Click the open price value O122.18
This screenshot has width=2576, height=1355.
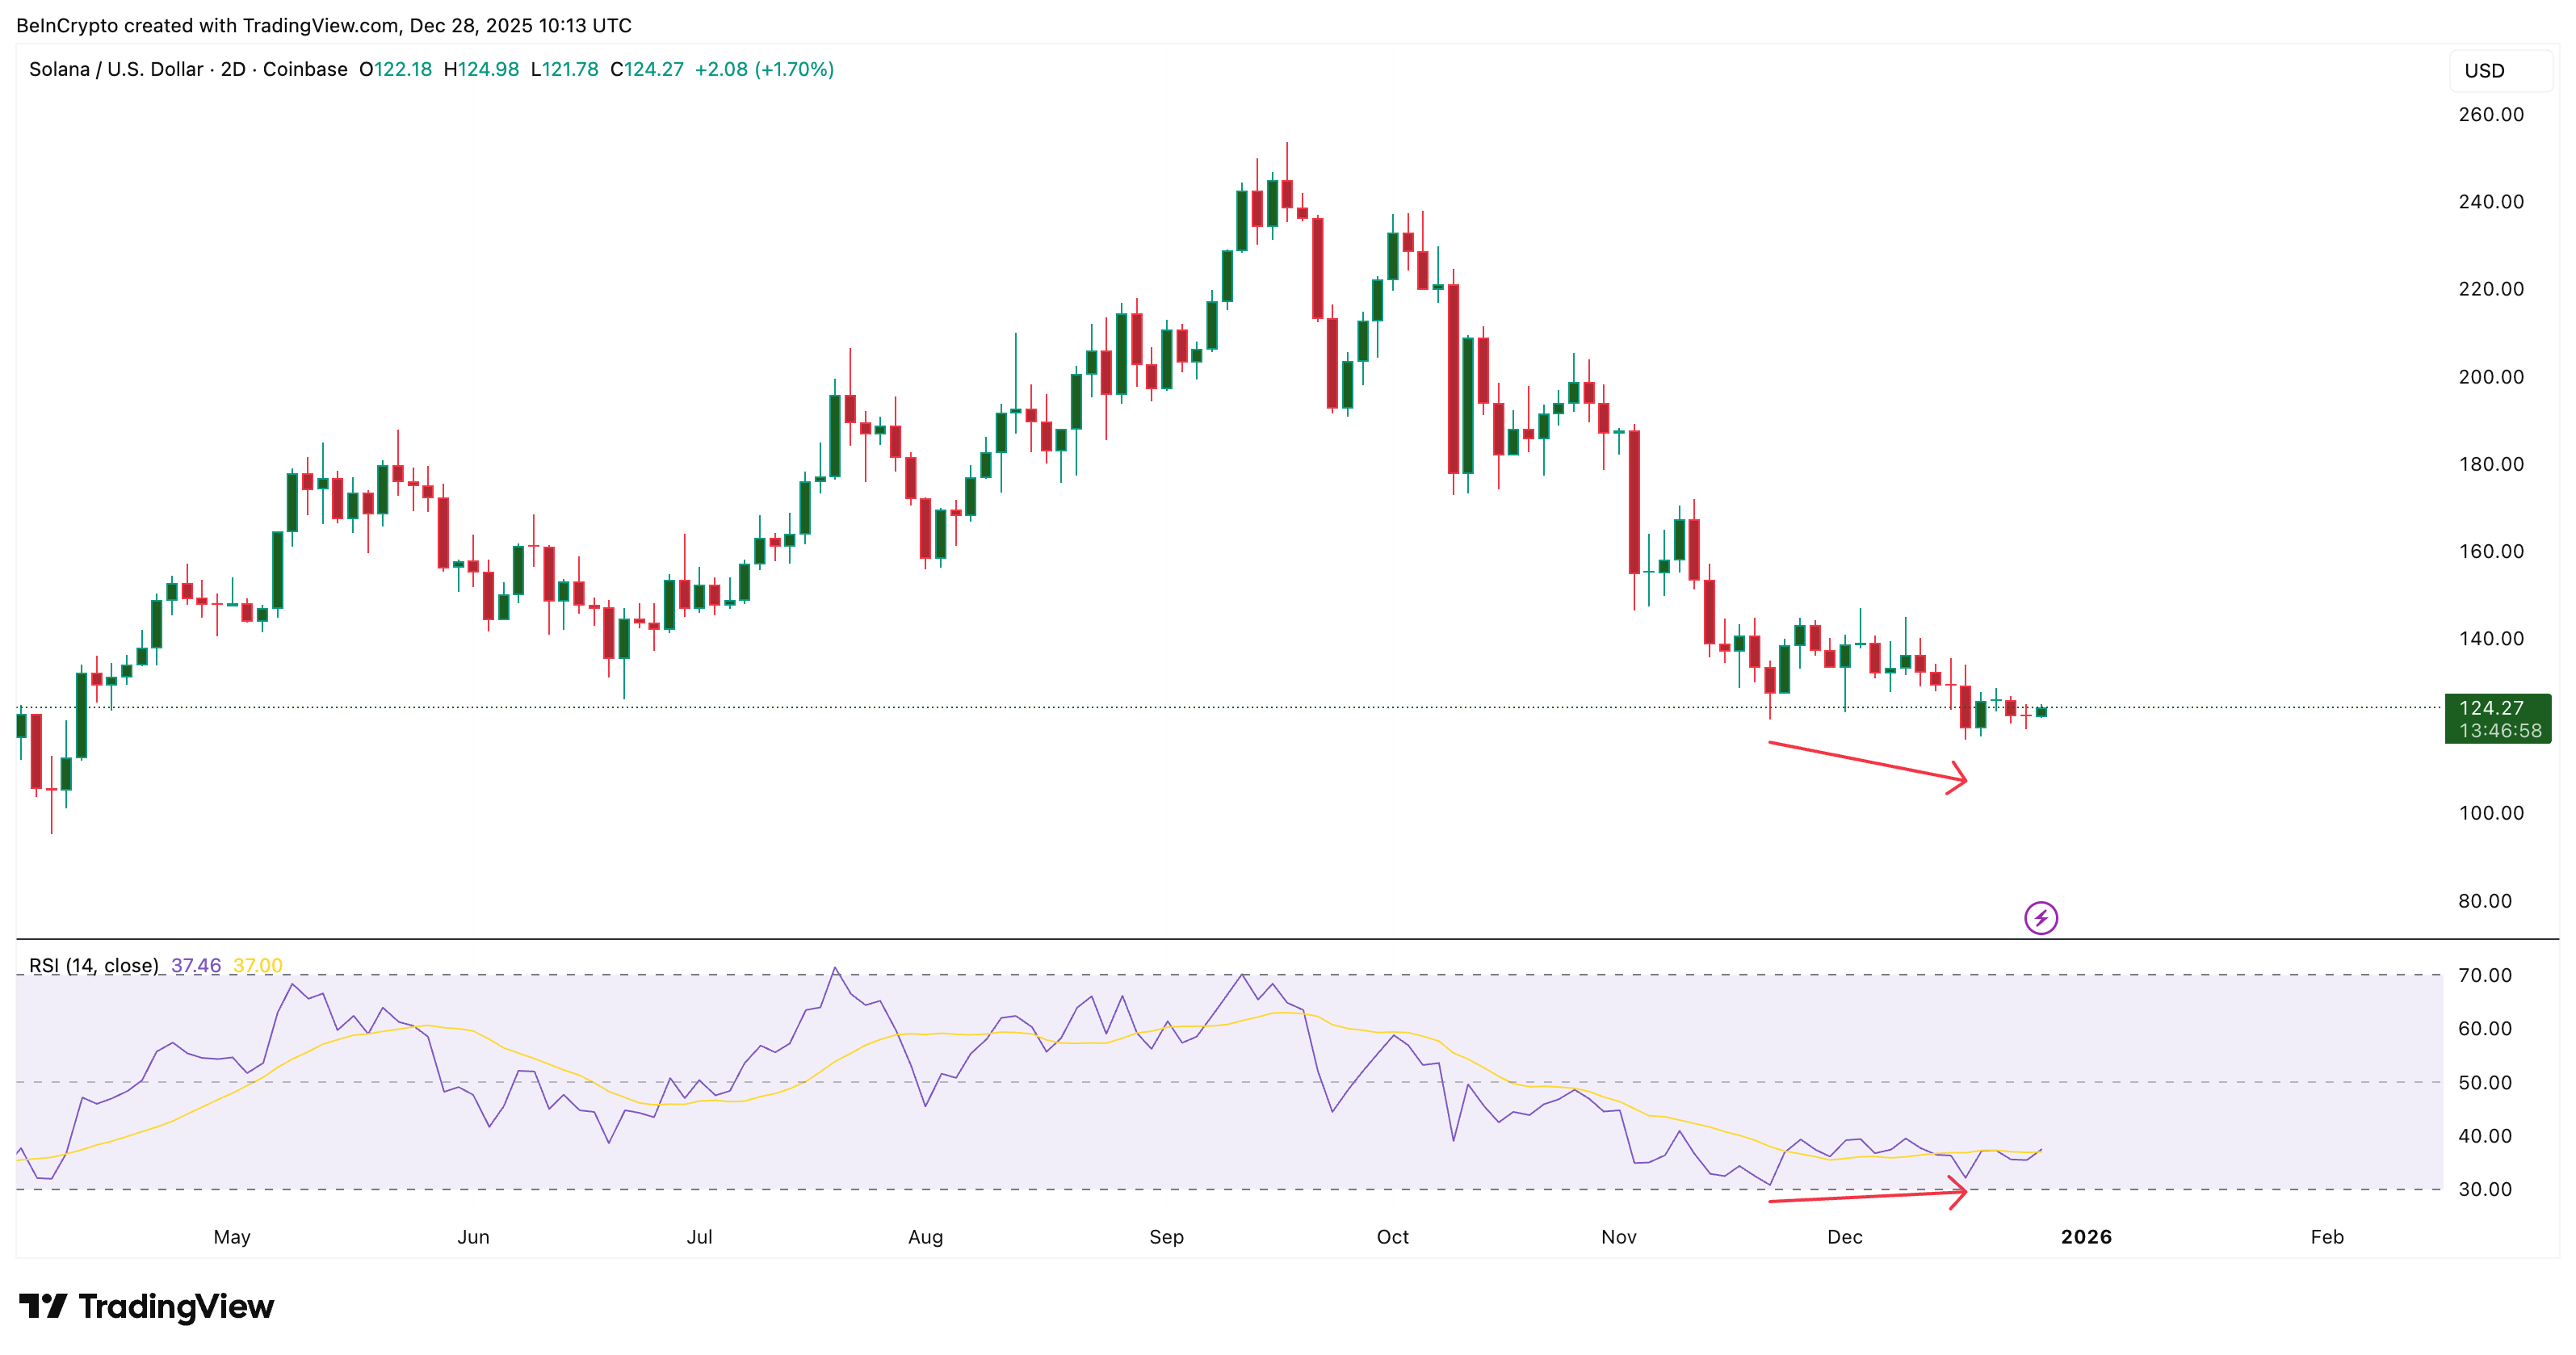point(396,70)
